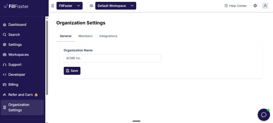
Task: Click the Search magnifier icon in sidebar
Action: click(x=5, y=35)
